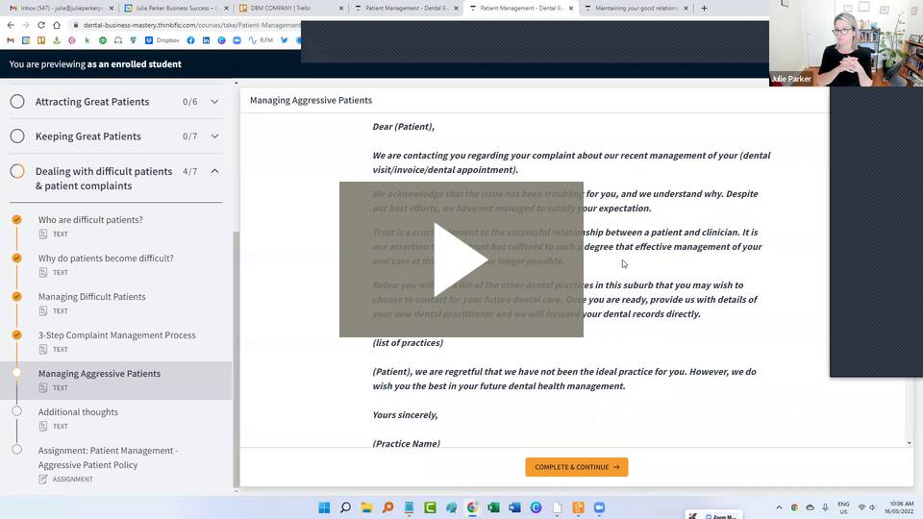Close the Inbox Gmail tab
923x519 pixels.
coord(112,9)
